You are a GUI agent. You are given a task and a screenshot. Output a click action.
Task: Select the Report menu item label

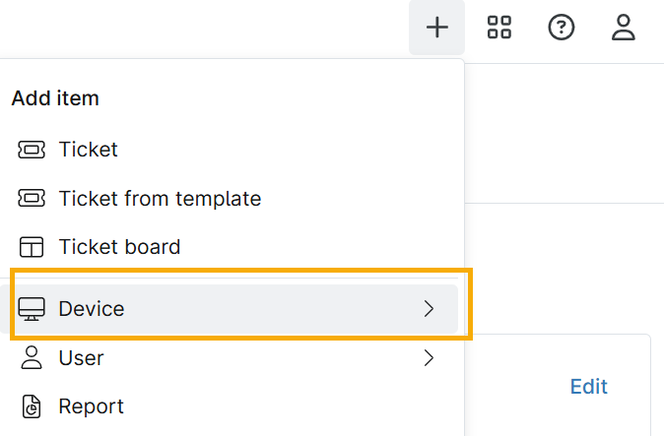(x=92, y=406)
